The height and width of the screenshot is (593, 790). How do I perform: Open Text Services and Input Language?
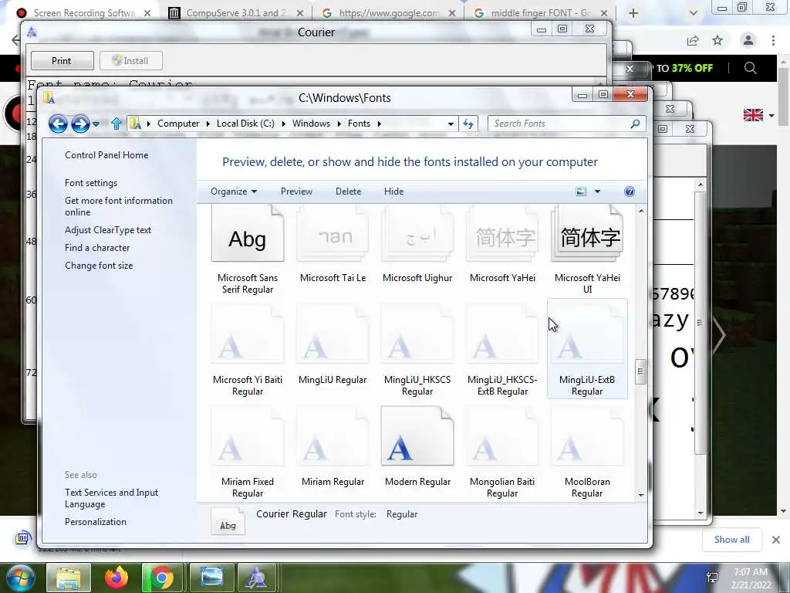coord(111,498)
